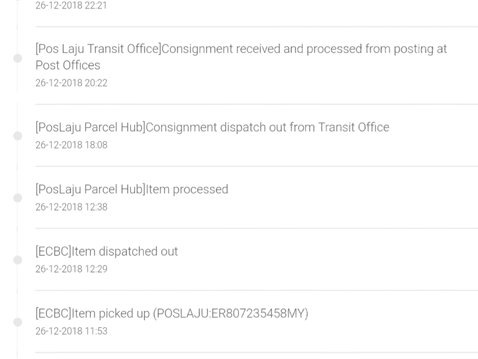
Task: Click the '[ECBC]Item picked up' status text
Action: (x=93, y=314)
